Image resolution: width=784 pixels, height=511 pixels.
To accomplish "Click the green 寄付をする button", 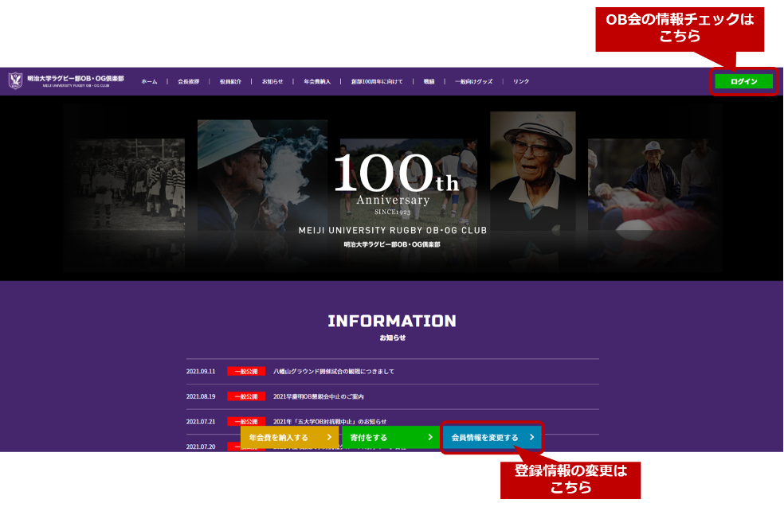I will (x=390, y=437).
